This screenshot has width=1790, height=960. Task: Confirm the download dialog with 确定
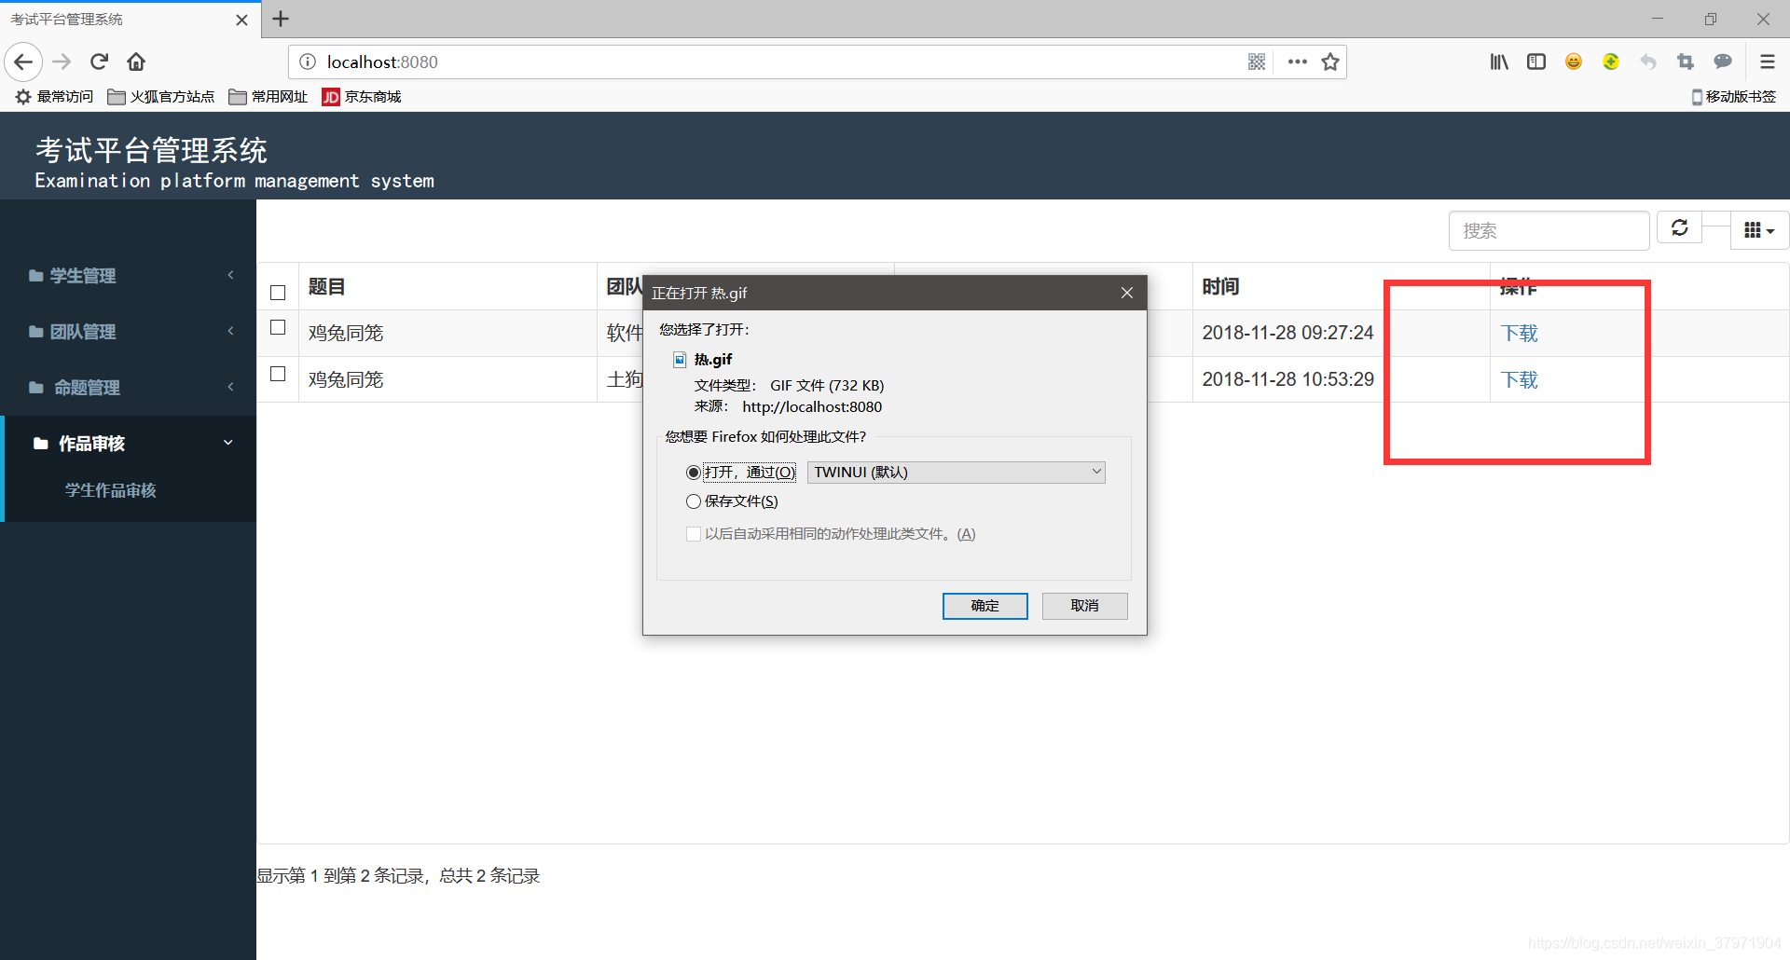(x=984, y=606)
